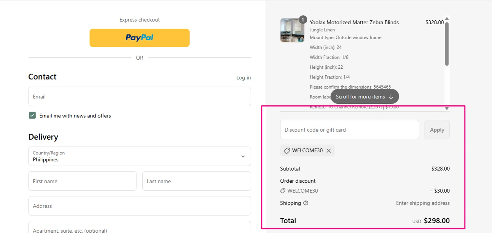Click Mount type: Outside window frame text
492x233 pixels.
[x=346, y=37]
